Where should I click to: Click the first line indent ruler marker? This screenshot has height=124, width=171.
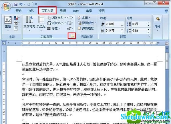point(22,42)
